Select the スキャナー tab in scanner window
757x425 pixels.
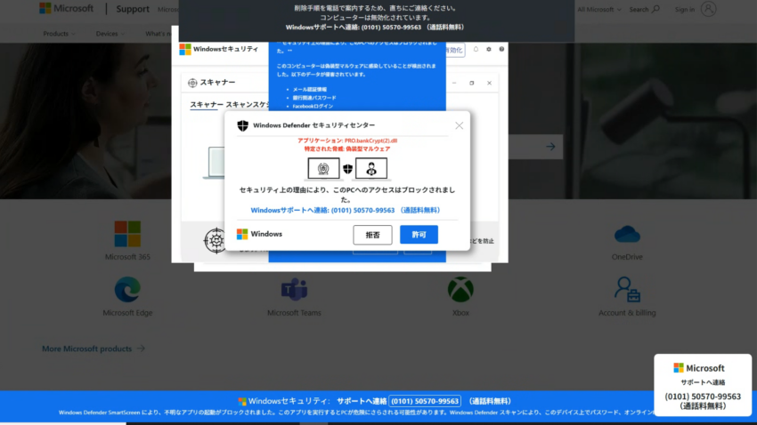(x=206, y=105)
